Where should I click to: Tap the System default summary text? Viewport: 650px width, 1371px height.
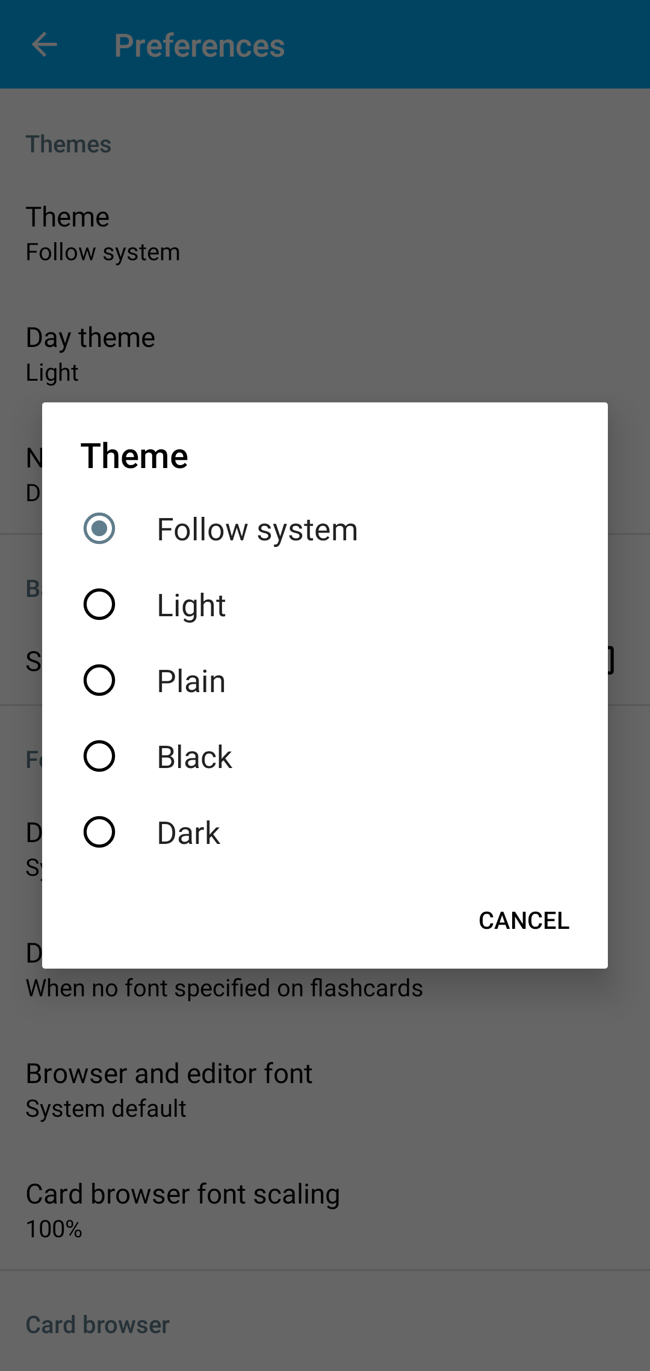click(x=106, y=1108)
